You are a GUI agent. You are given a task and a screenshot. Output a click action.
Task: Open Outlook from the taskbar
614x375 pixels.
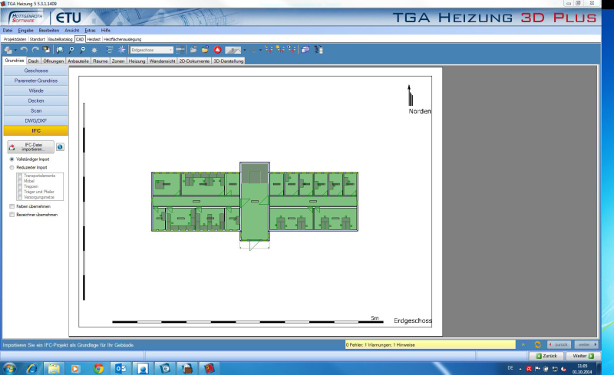pos(120,368)
